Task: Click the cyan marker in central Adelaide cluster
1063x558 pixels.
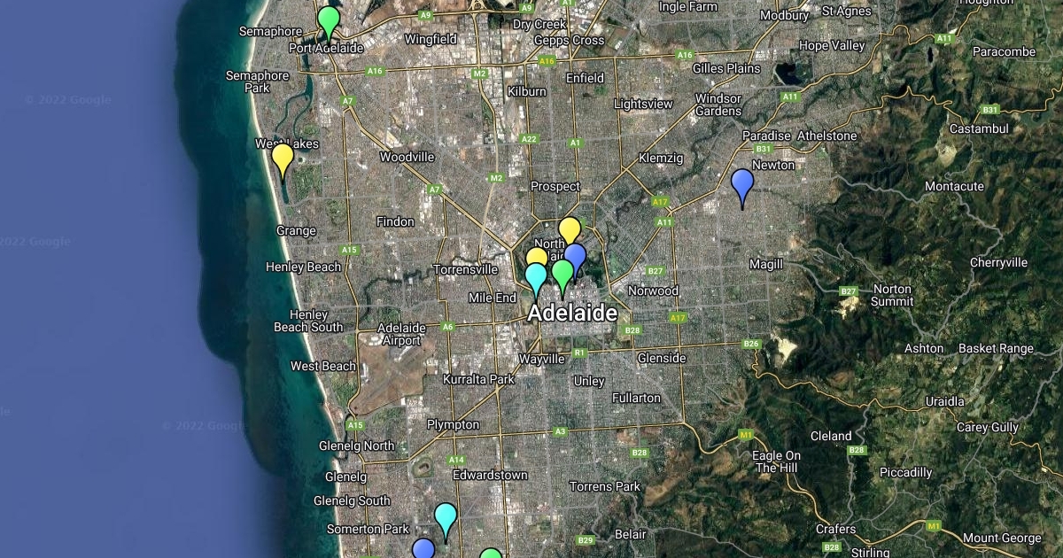Action: click(535, 276)
